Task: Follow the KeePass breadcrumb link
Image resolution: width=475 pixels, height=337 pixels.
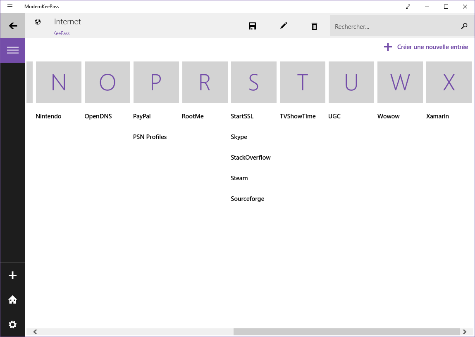Action: 61,33
